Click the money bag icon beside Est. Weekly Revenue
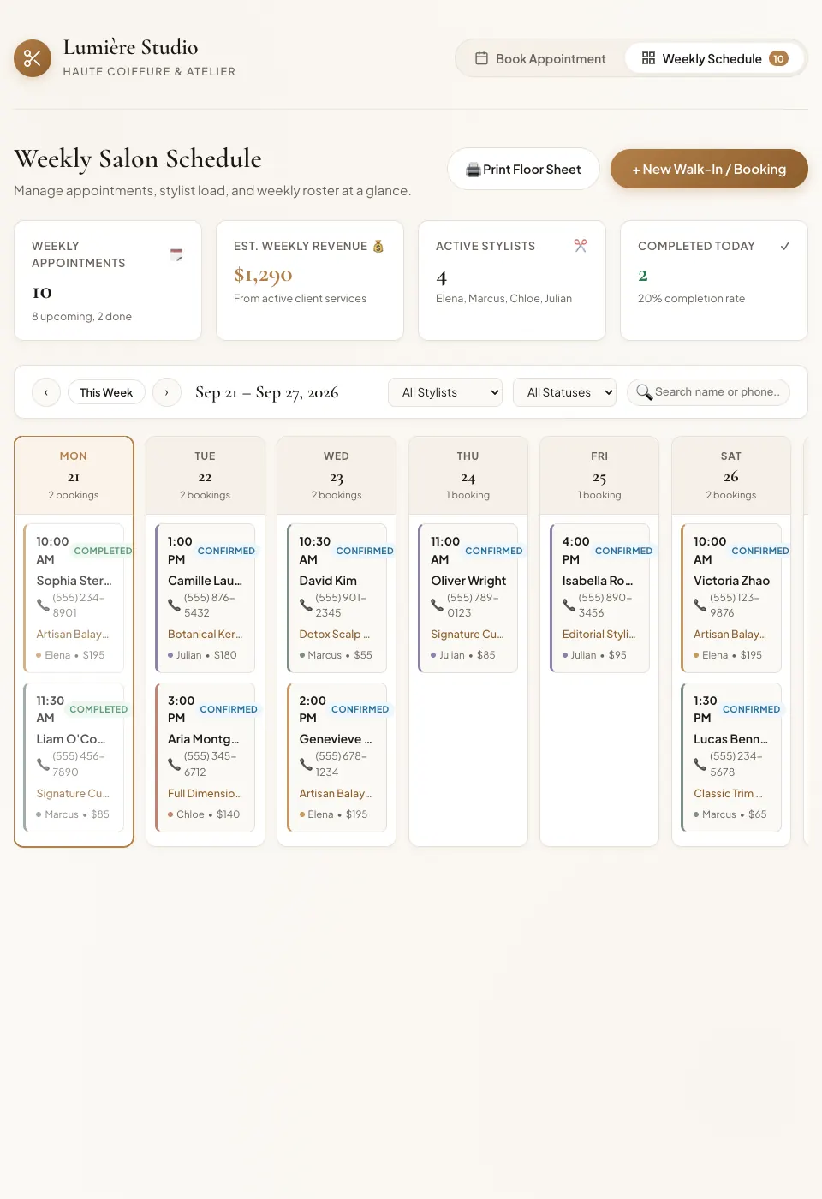Viewport: 822px width, 1199px height. pos(378,246)
